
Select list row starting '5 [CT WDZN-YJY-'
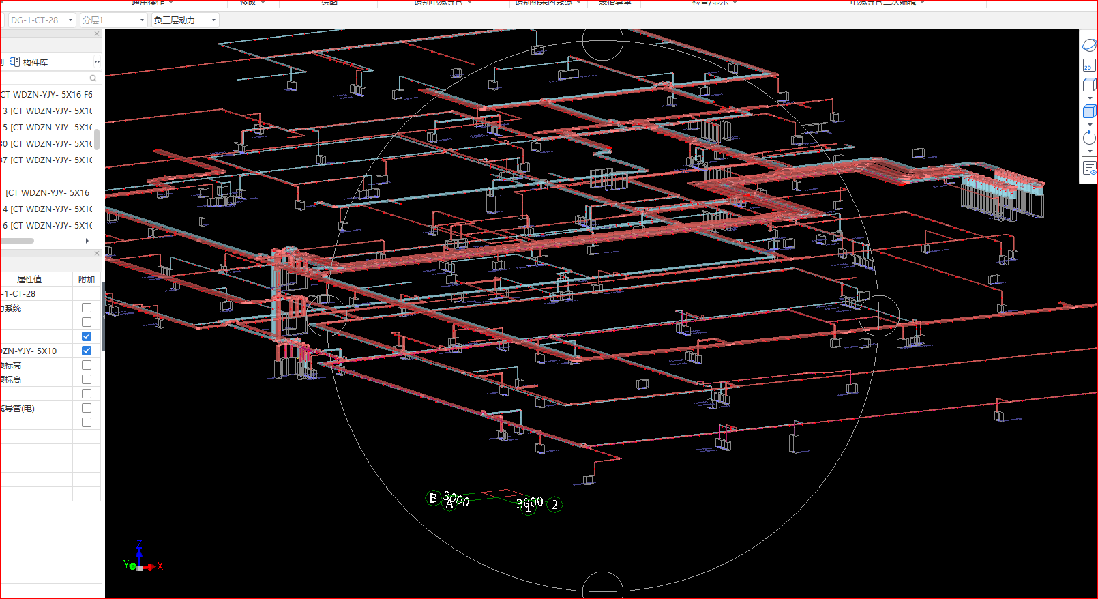click(x=46, y=128)
